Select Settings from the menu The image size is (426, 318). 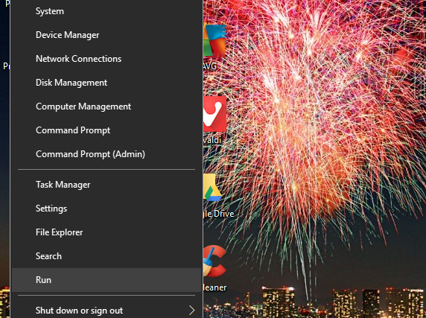tap(106, 209)
